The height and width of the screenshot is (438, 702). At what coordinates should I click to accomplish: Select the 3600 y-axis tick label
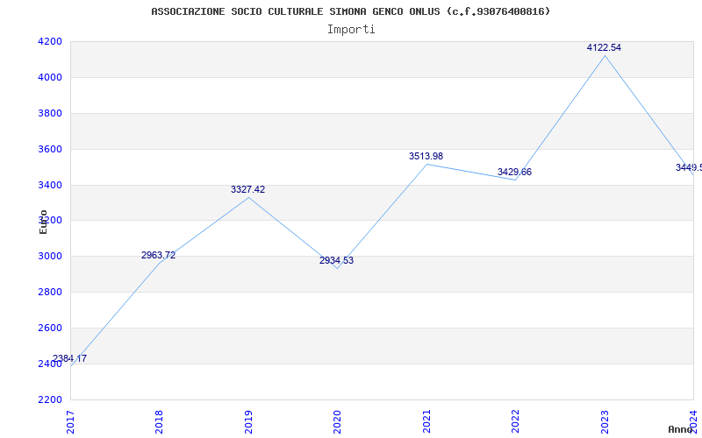(50, 149)
